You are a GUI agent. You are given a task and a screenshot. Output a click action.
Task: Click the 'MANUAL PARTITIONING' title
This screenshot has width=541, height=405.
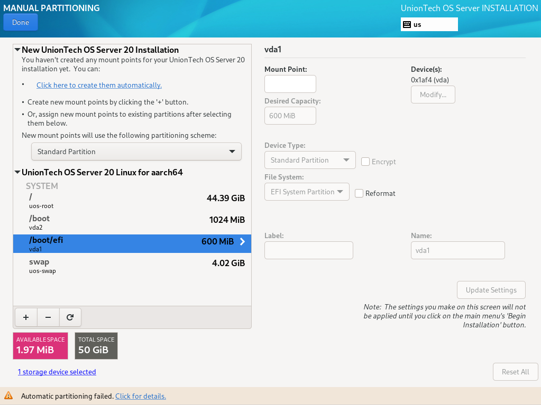(x=51, y=8)
